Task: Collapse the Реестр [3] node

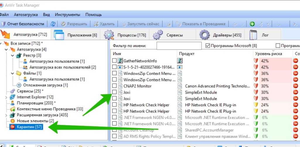Action: (13, 55)
